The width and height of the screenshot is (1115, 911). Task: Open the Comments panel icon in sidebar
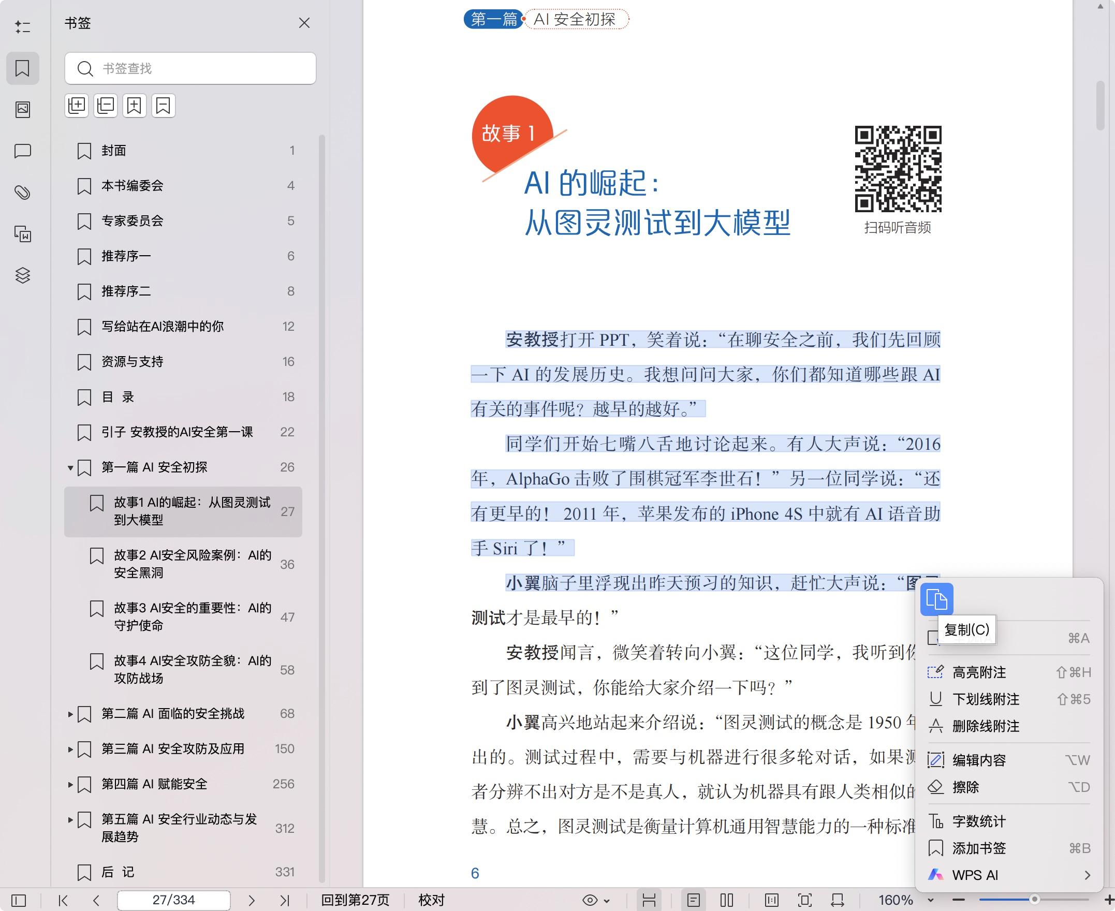point(23,151)
